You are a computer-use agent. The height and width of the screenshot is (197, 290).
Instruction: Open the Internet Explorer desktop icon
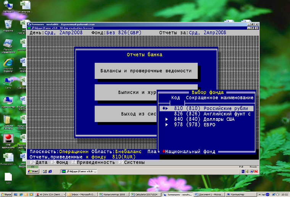coord(8,62)
